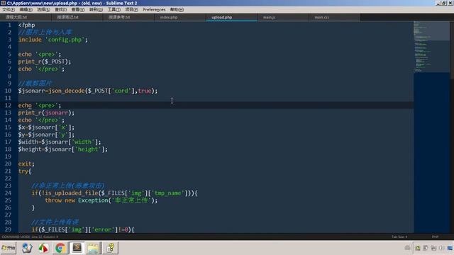Click the exit; statement on line 20
The image size is (454, 255).
pos(26,164)
